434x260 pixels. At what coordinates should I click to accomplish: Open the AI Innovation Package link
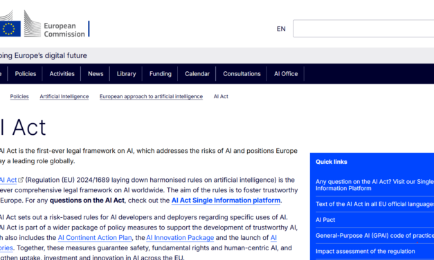click(180, 238)
